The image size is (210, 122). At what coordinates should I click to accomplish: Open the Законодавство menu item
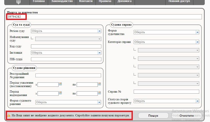[x=62, y=2]
